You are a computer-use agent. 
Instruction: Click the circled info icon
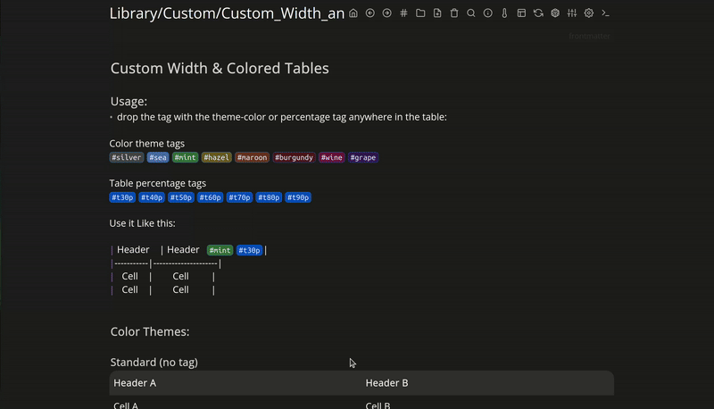point(488,13)
